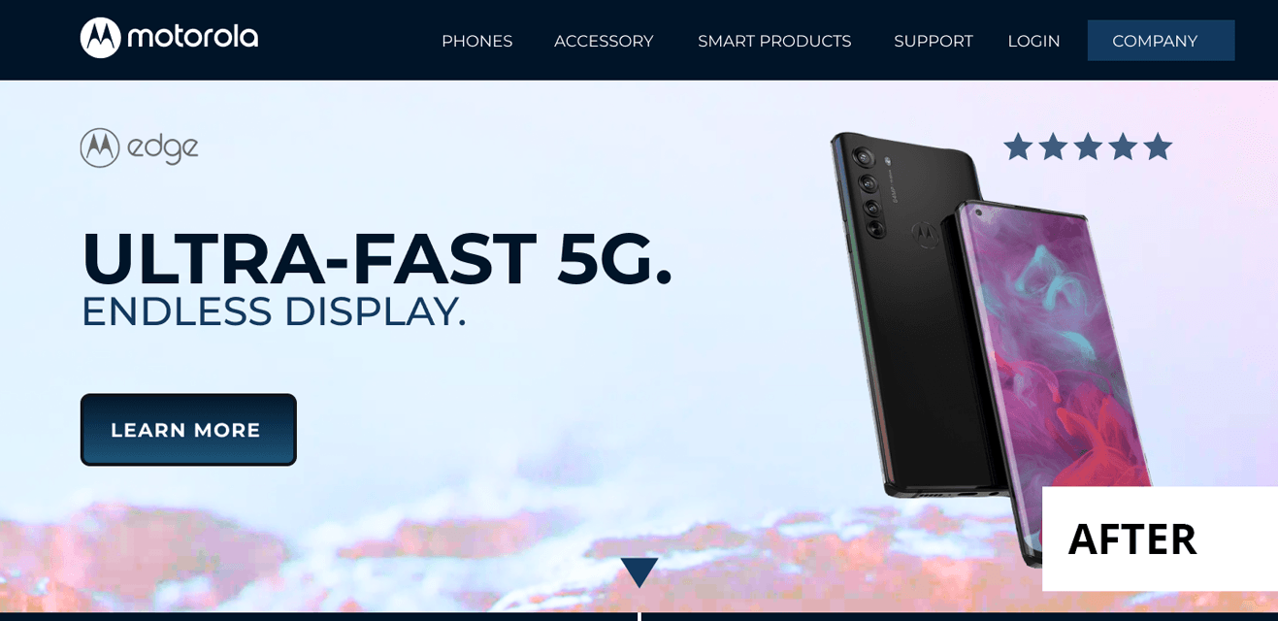
Task: Go to SMART PRODUCTS section
Action: click(774, 41)
